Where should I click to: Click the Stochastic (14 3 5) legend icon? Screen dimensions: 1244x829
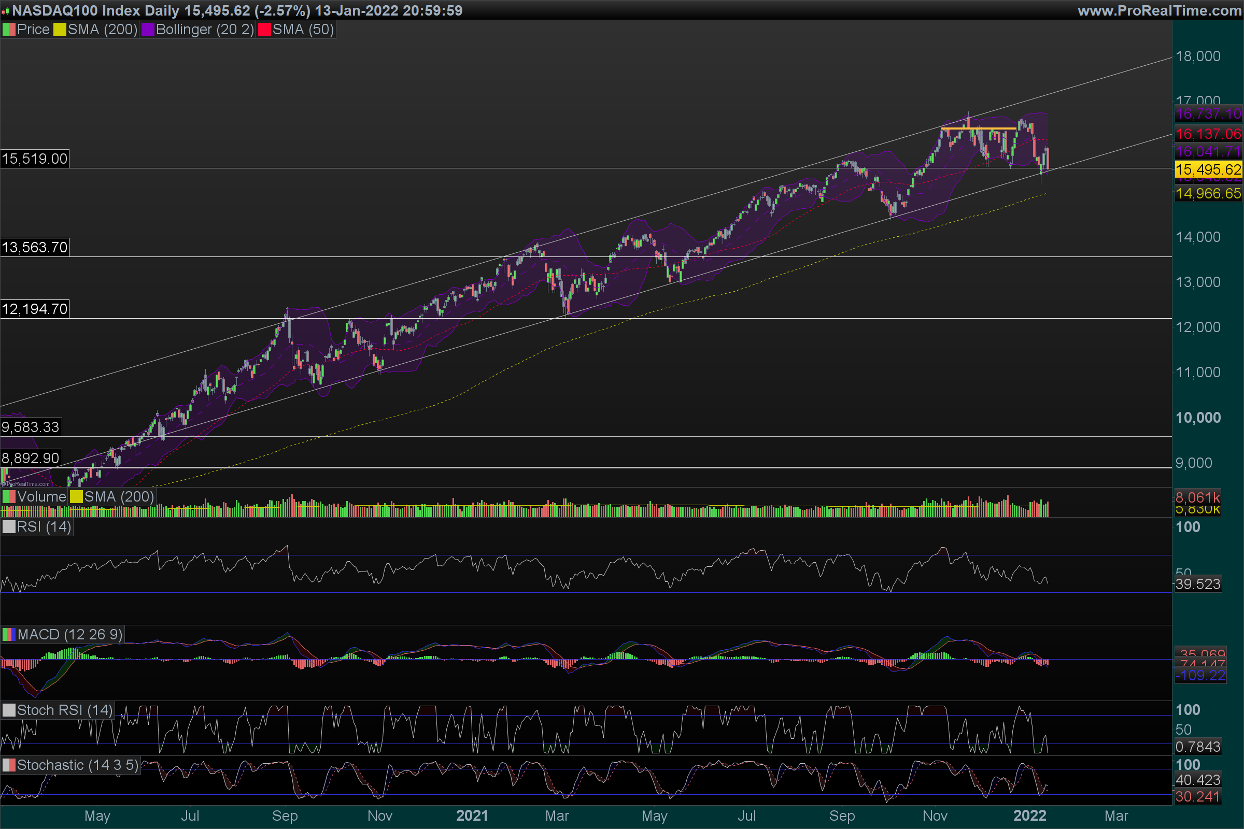tap(8, 765)
